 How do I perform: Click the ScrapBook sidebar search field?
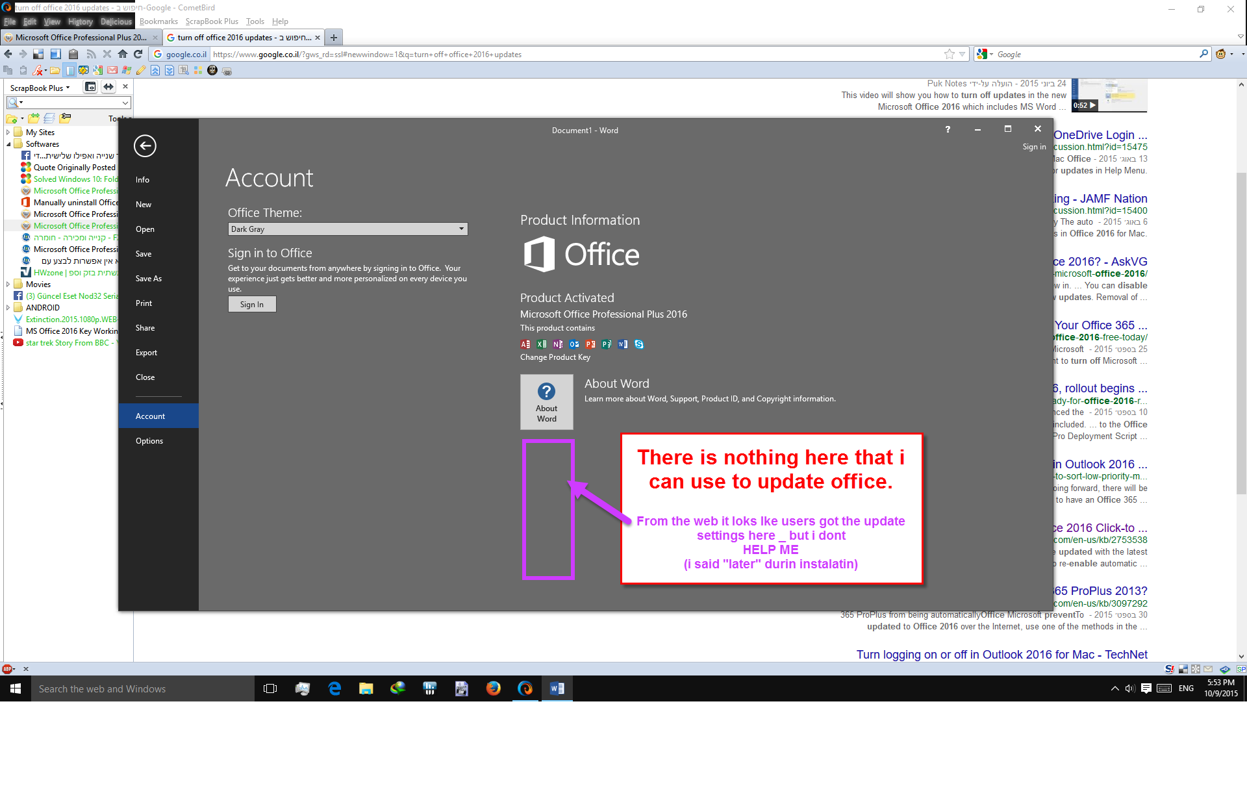(71, 103)
